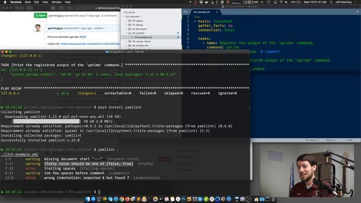Click the Docker whale menu bar icon
This screenshot has width=361, height=203.
coord(207,2)
